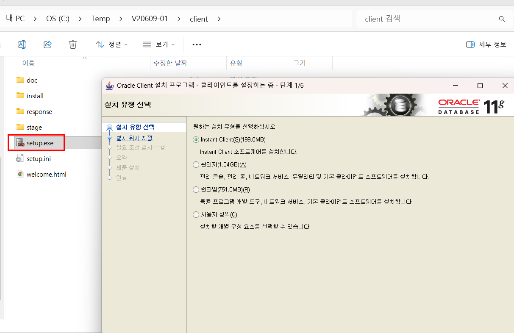This screenshot has height=333, width=514.
Task: Choose the 런타임(751.0MB) radio option
Action: (x=196, y=189)
